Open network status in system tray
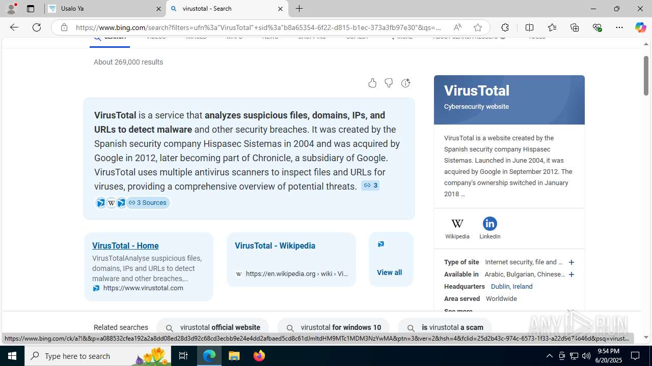 574,356
